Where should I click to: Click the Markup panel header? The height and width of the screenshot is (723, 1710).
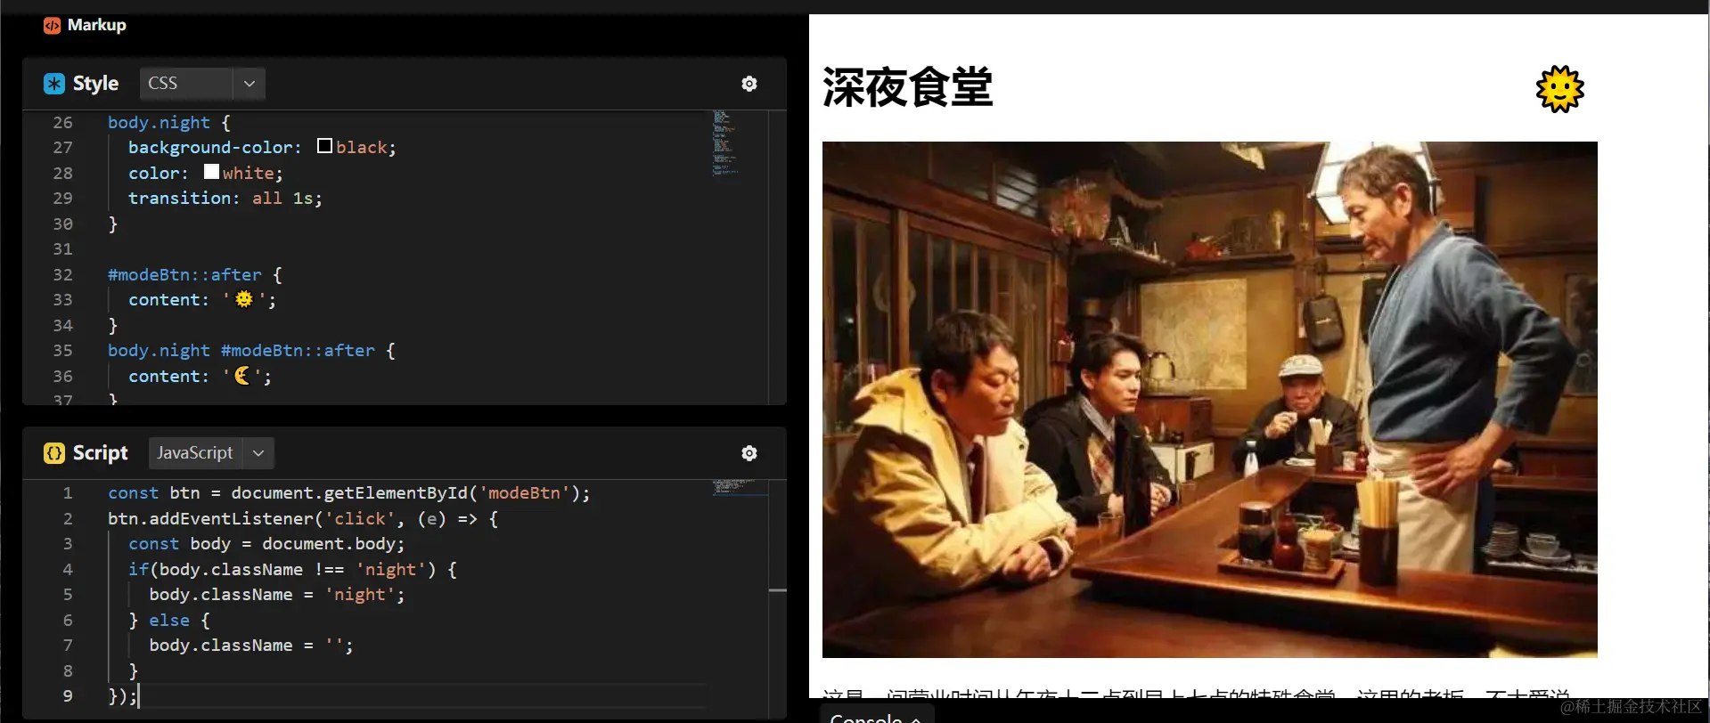coord(86,25)
